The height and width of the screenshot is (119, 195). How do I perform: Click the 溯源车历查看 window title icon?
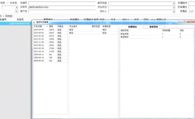click(34, 22)
